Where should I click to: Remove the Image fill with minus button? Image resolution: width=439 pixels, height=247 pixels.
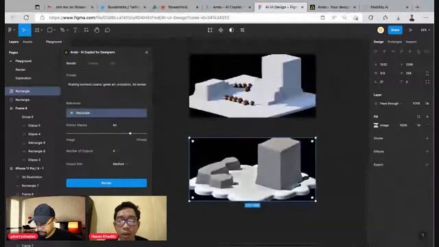[x=427, y=126]
